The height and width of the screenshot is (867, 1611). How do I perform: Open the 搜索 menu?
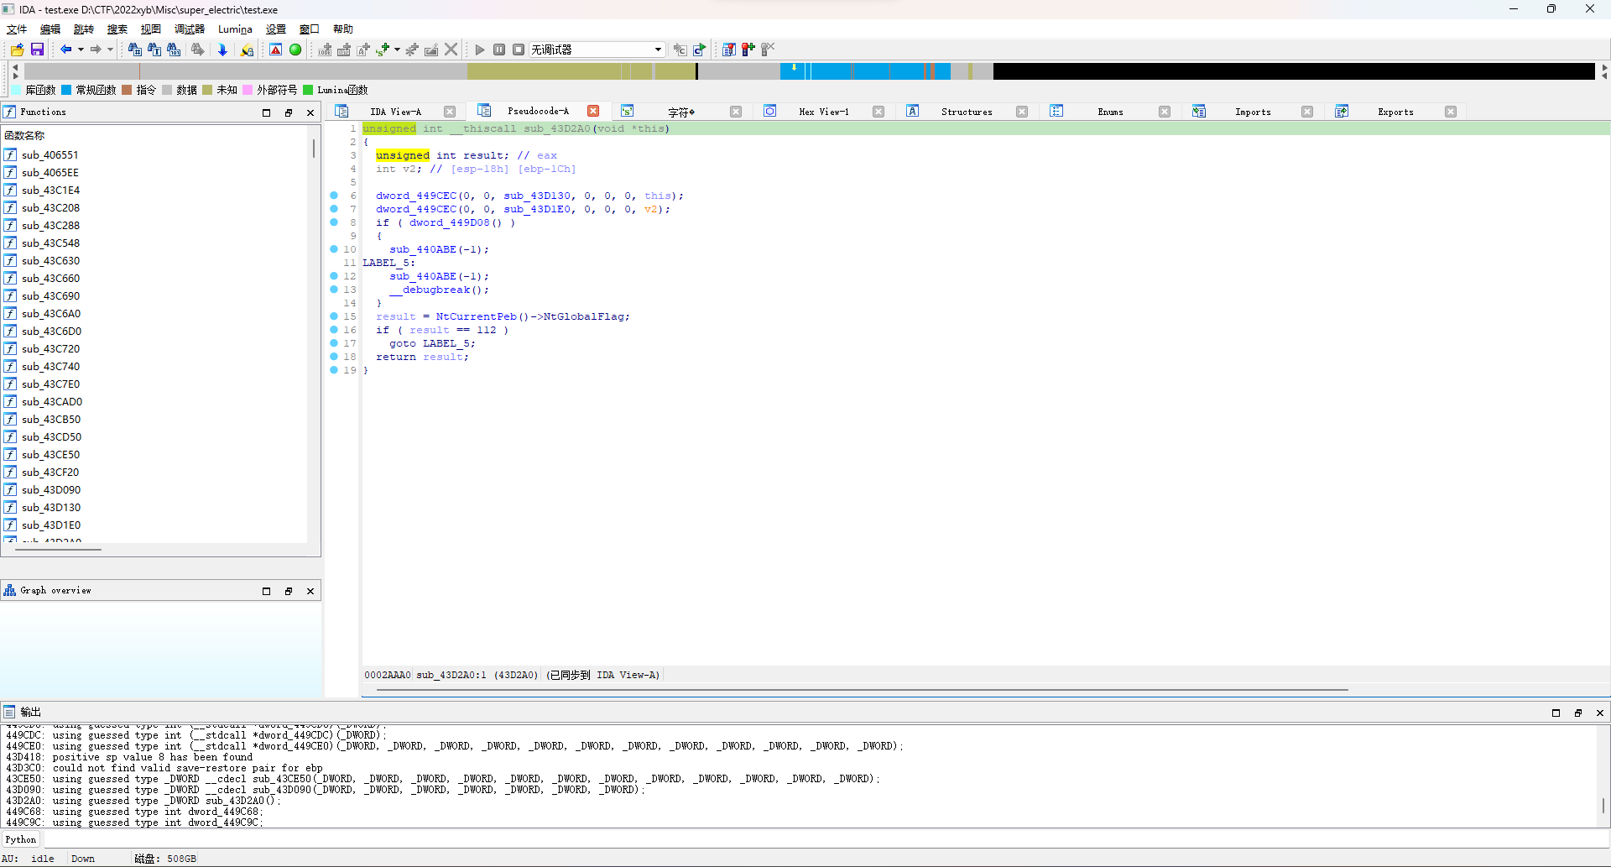tap(117, 29)
